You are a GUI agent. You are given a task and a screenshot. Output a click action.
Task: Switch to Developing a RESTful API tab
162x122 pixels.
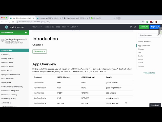click(x=49, y=18)
